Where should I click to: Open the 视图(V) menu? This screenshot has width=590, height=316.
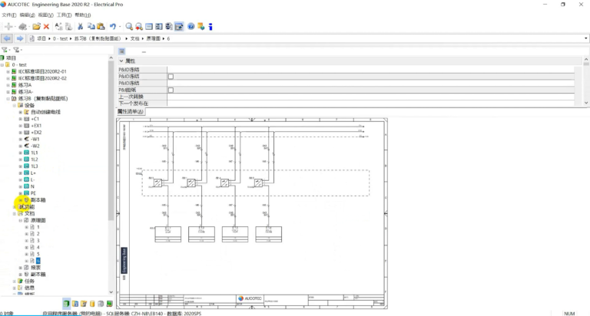click(x=45, y=15)
